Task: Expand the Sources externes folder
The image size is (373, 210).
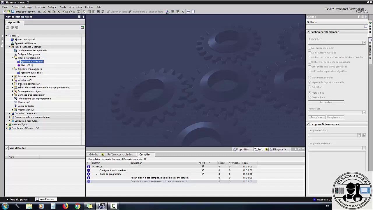Action: (13, 76)
